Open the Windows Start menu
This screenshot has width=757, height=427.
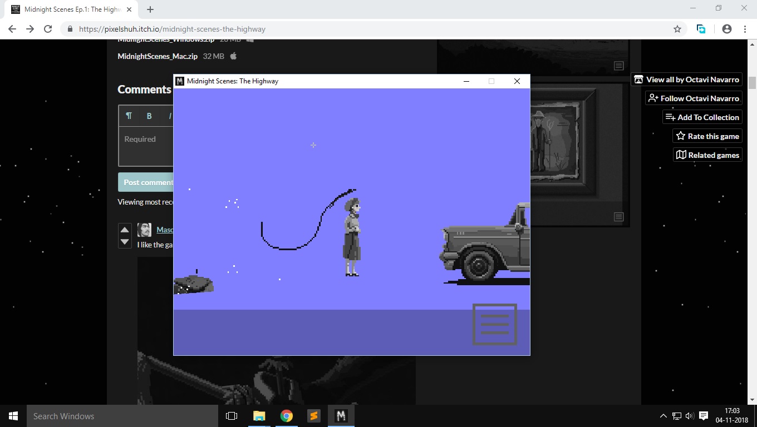[x=13, y=416]
